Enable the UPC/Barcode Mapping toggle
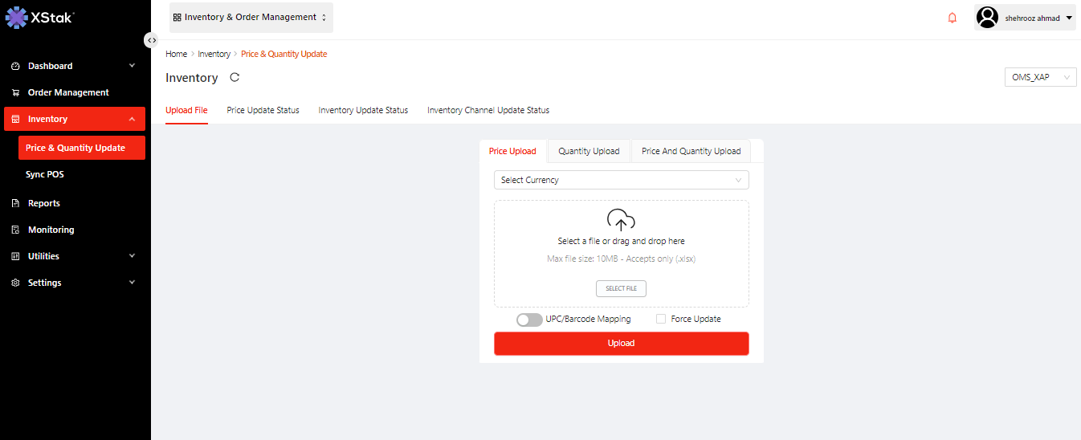 [529, 320]
